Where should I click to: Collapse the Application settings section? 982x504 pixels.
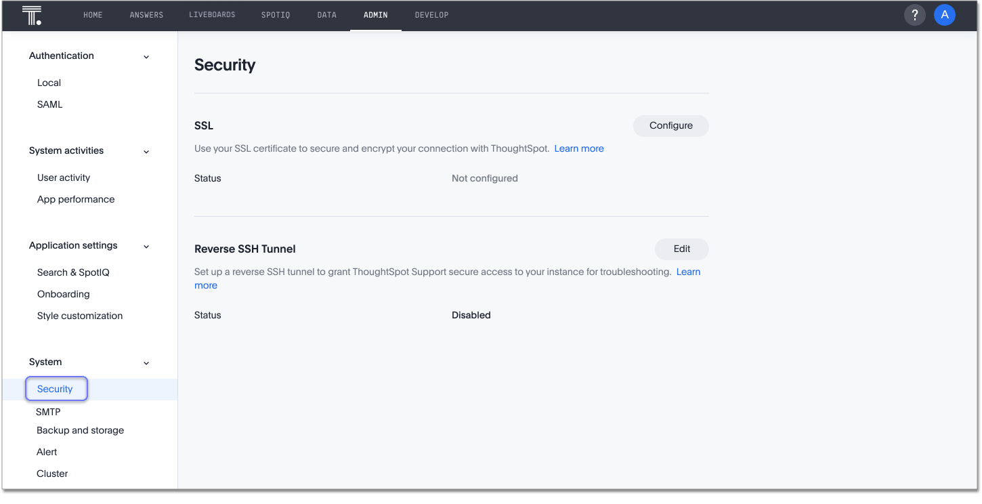146,247
